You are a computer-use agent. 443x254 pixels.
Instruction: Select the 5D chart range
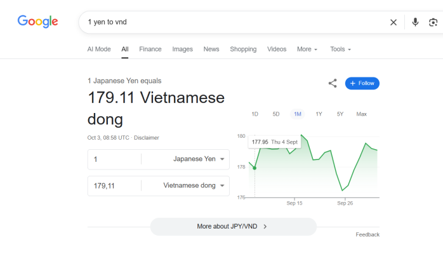(x=276, y=114)
